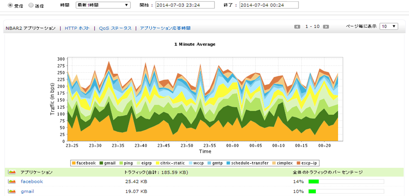This screenshot has height=196, width=409.
Task: Click 19.07 KB traffic value
Action: click(x=136, y=191)
